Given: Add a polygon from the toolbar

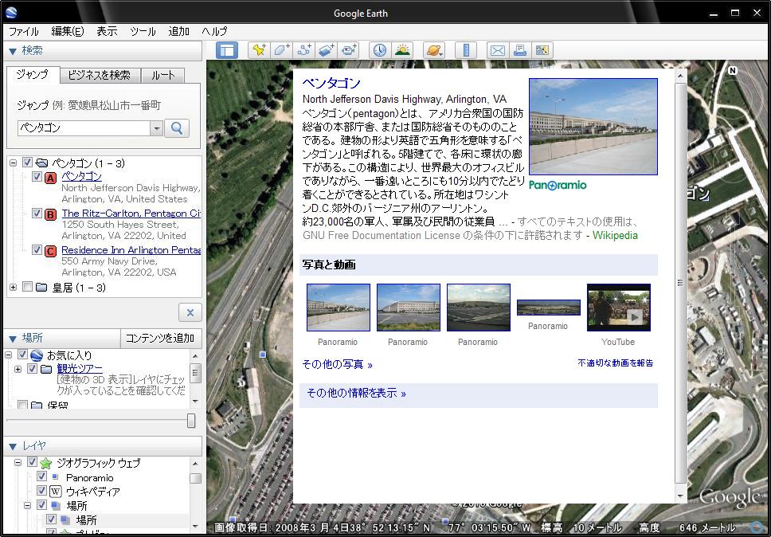Looking at the screenshot, I should coord(281,50).
